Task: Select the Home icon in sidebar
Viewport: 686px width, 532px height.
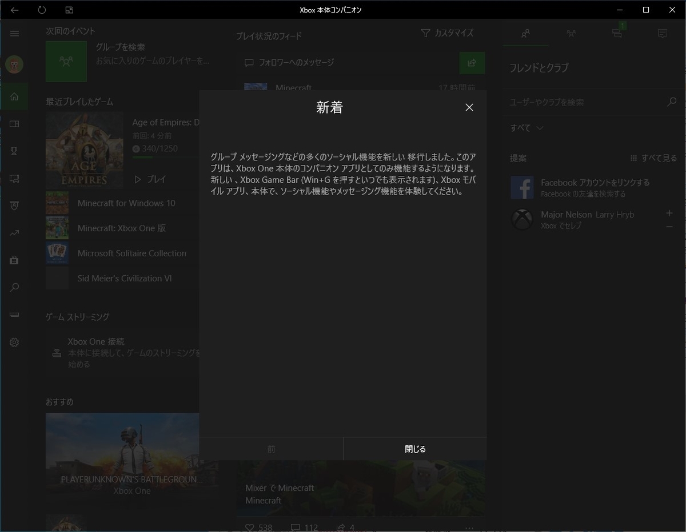Action: click(14, 96)
